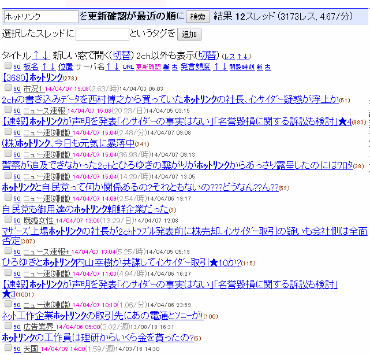370x355 pixels.
Task: Click 古 next to 開設時刻
Action: (268, 67)
